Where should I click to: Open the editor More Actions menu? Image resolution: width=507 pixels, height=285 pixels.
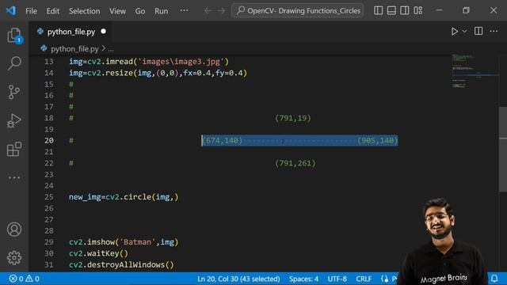pos(494,31)
